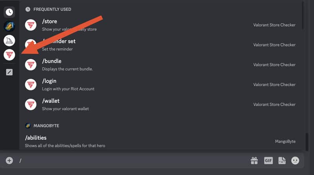Viewport: 314px width, 175px height.
Task: Open the Frequently Used clock icon in sidebar
Action: tap(9, 12)
